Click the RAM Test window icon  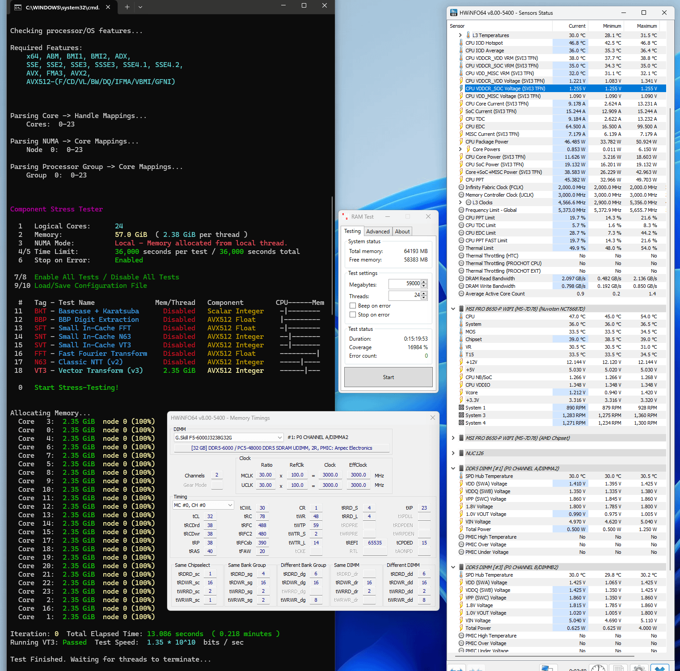coord(345,217)
